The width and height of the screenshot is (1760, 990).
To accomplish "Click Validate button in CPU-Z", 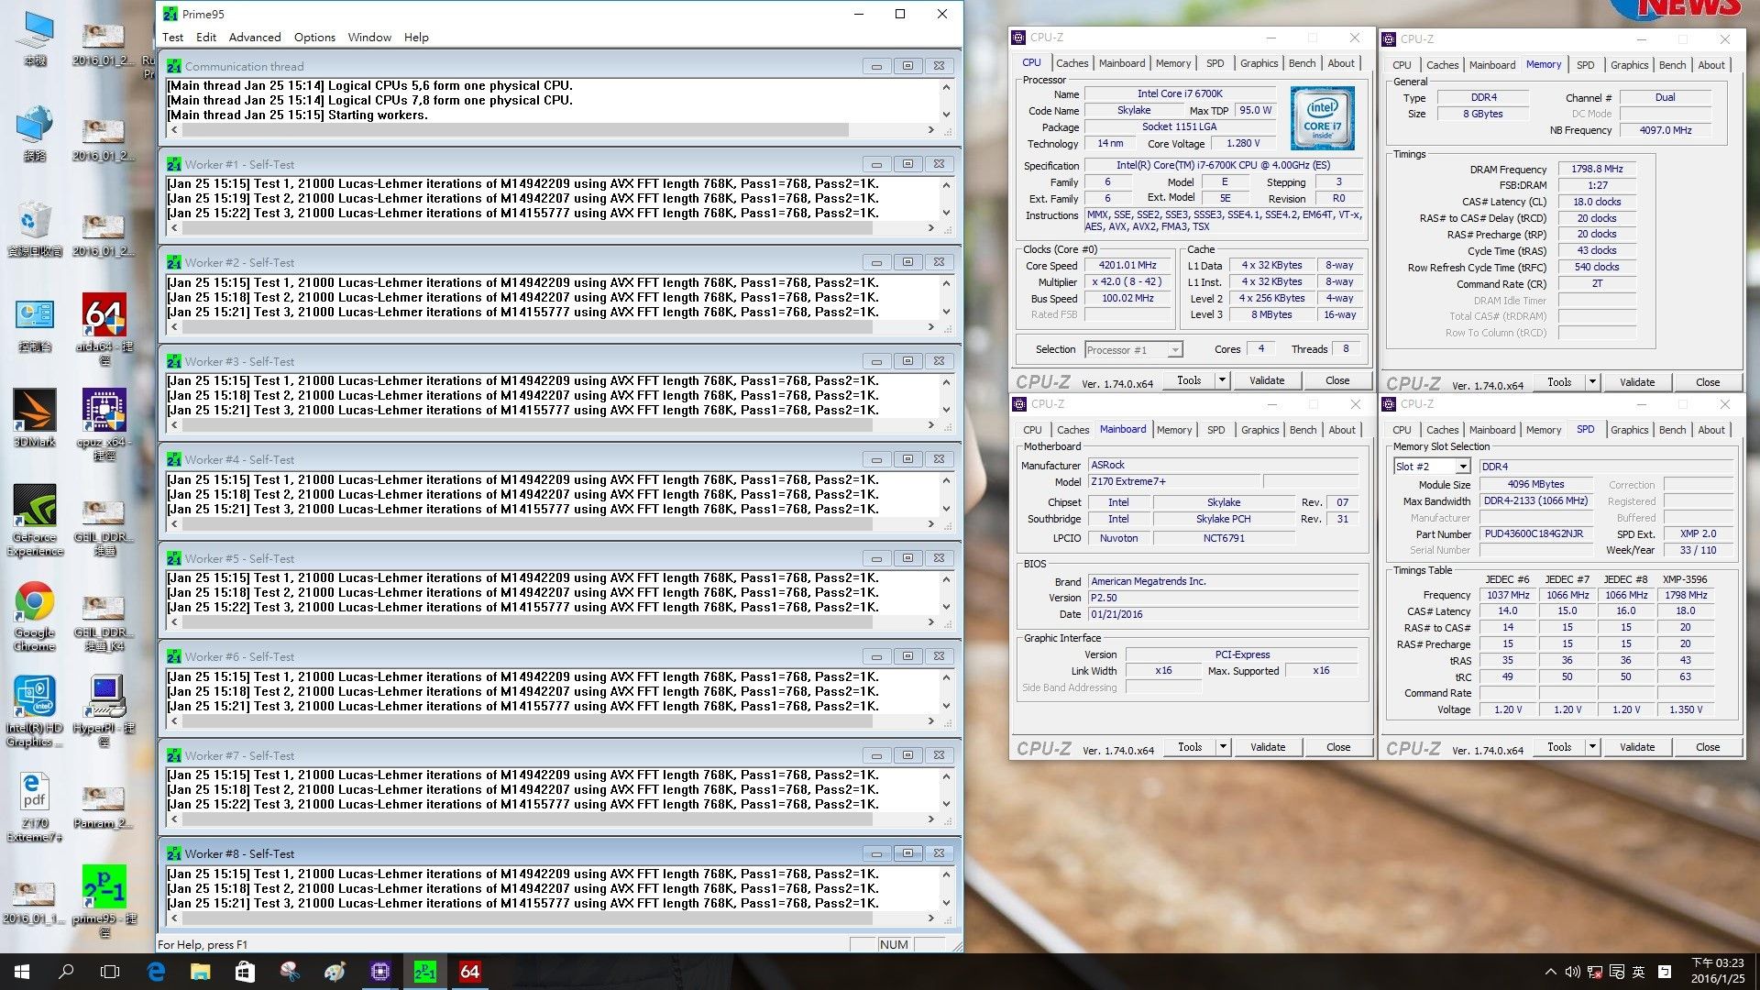I will coord(1268,380).
